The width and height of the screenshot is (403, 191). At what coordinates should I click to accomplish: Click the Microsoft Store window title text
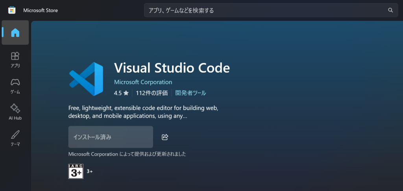(41, 10)
